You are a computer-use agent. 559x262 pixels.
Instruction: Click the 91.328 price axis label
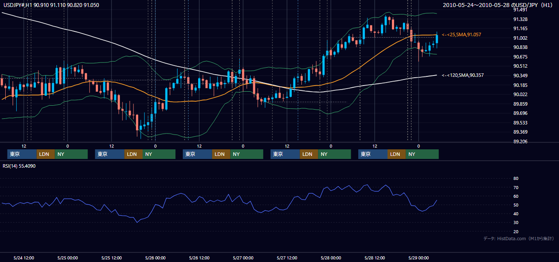coord(521,19)
